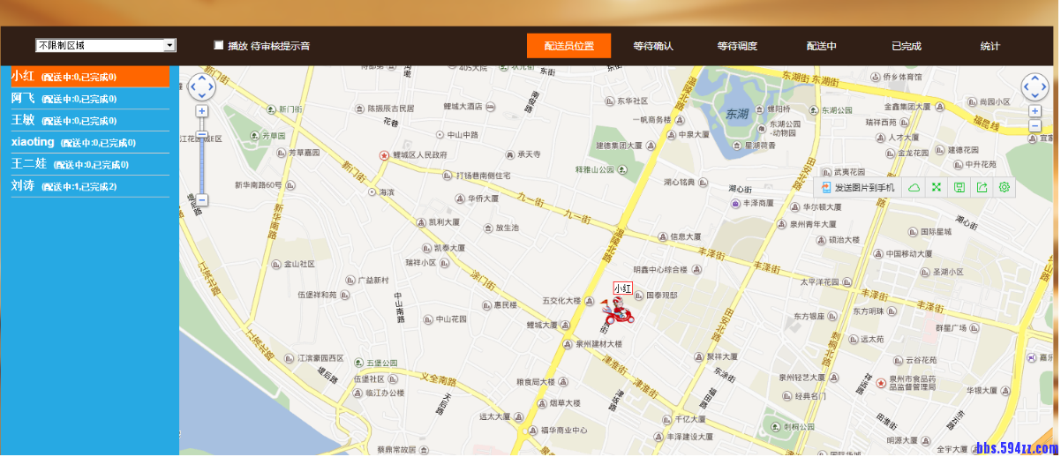Click the cloud icon in map toolbar
This screenshot has width=1061, height=457.
tap(914, 187)
